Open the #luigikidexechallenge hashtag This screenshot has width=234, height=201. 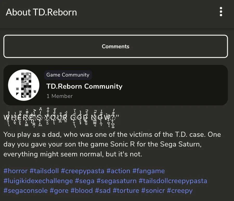pos(38,181)
